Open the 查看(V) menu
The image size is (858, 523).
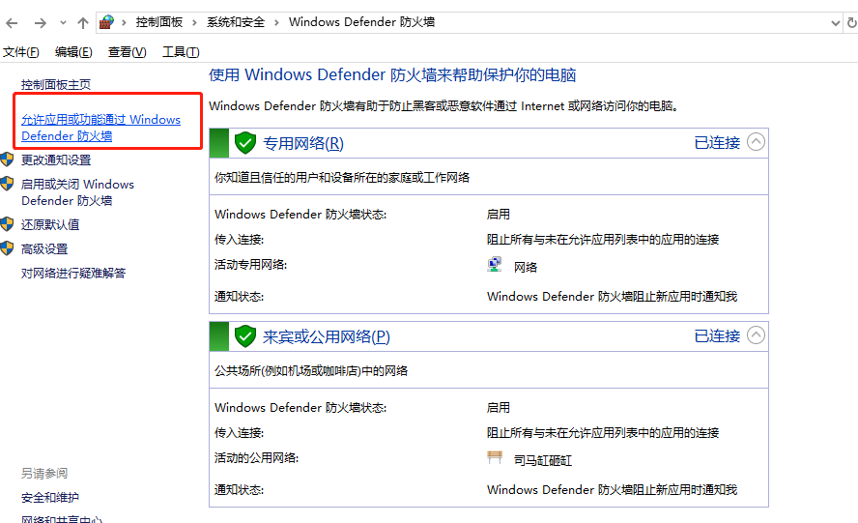tap(127, 52)
